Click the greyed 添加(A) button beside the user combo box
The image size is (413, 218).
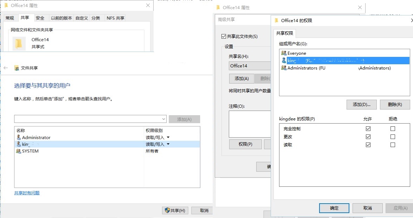tap(185, 119)
